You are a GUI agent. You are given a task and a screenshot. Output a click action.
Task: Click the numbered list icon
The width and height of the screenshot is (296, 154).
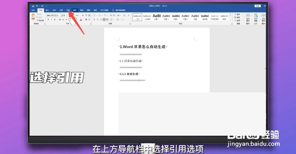(x=99, y=15)
